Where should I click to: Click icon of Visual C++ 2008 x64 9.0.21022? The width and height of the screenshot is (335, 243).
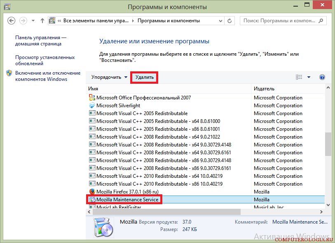pyautogui.click(x=92, y=137)
